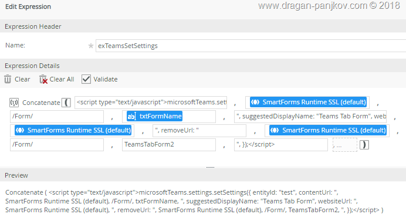The image size is (406, 221).
Task: Click the Clear trash can icon
Action: 8,79
